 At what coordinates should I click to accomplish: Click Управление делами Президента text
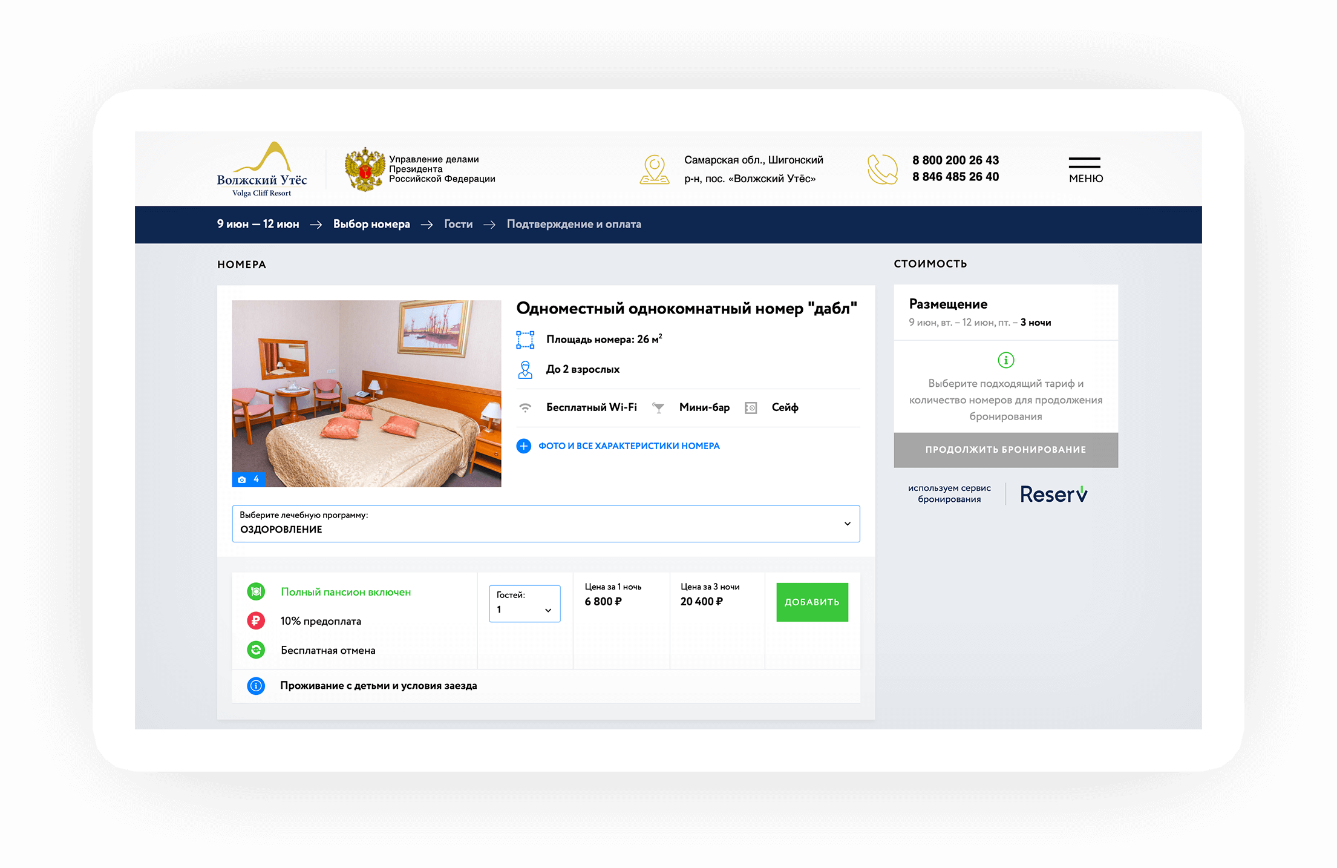(442, 169)
